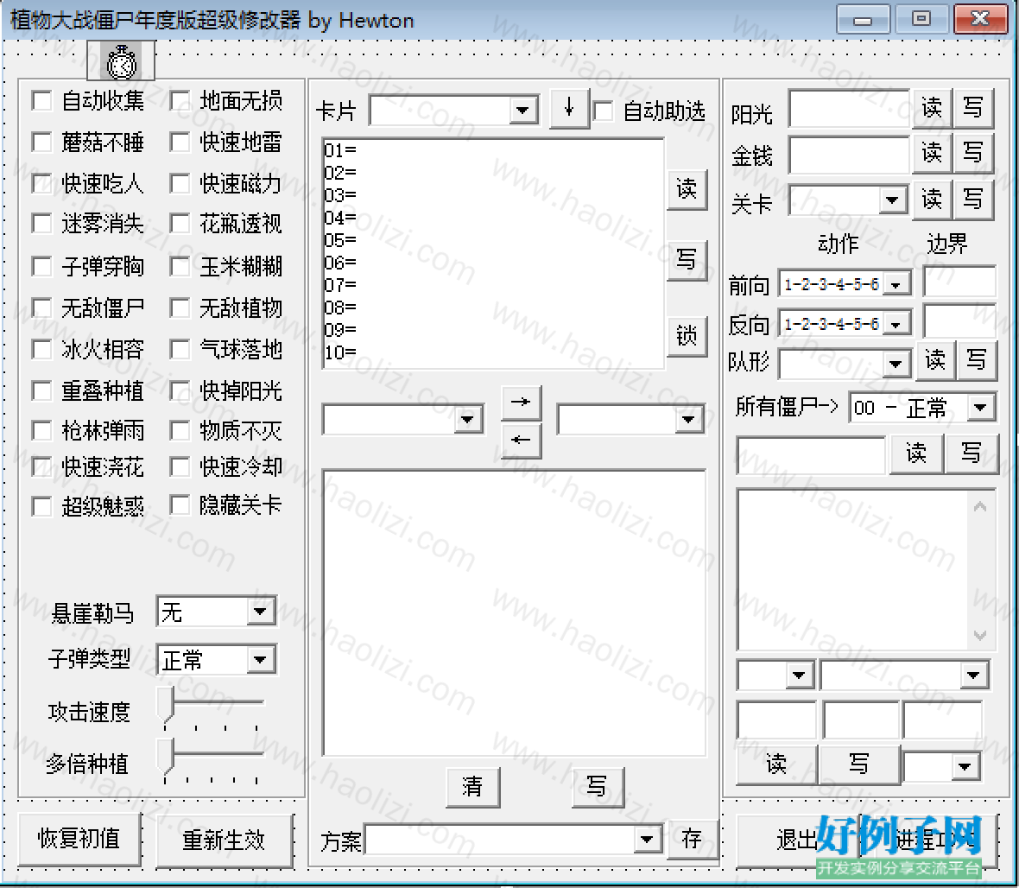Click bottom-right panel 读 button
Image resolution: width=1019 pixels, height=888 pixels.
tap(776, 764)
